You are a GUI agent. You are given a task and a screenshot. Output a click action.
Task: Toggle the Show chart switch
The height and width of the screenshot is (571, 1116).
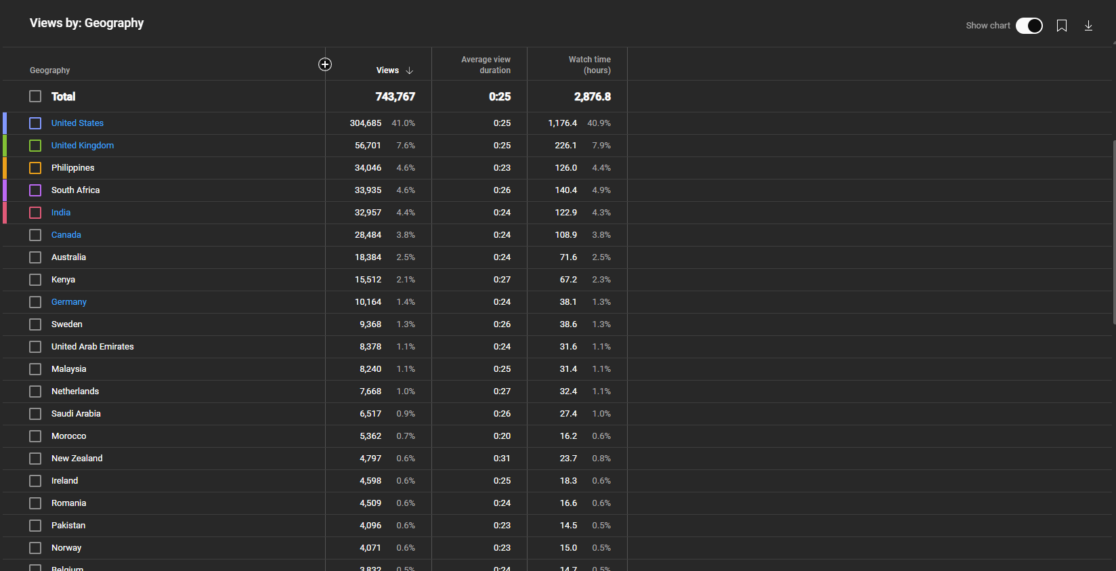(1029, 26)
